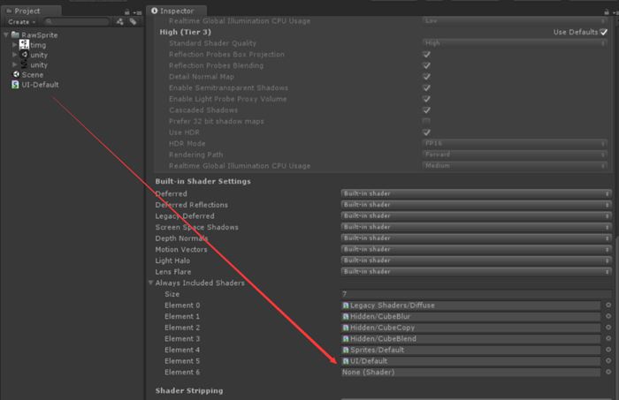Click the None (Shader) field of Element 6

pos(470,373)
